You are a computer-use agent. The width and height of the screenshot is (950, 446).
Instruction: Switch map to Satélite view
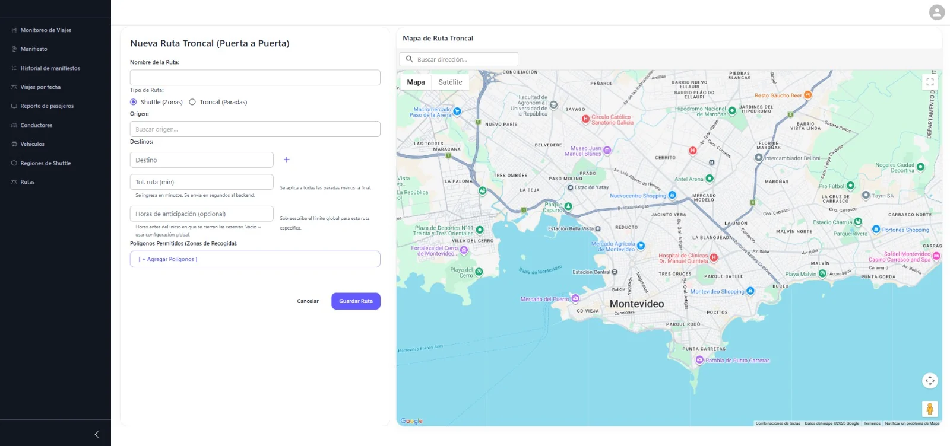450,82
